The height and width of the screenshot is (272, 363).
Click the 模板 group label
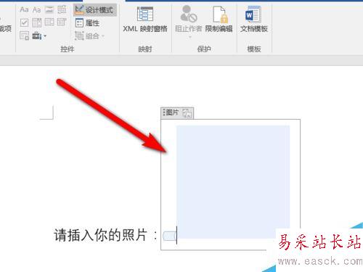point(254,49)
